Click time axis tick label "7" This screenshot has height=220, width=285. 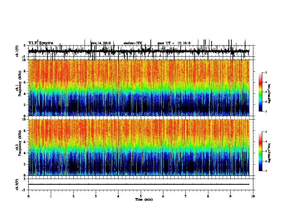[186, 196]
